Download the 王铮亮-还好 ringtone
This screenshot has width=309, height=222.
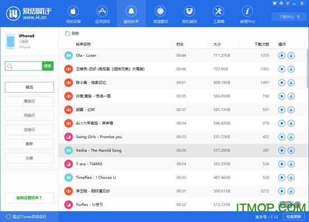pyautogui.click(x=291, y=69)
